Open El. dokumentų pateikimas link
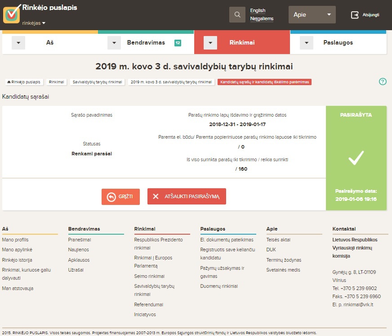 [x=227, y=240]
